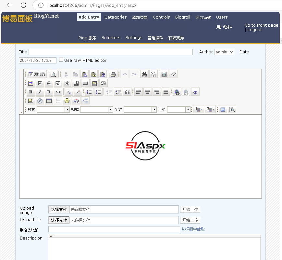
Task: Insert image into editor content
Action: [31, 101]
